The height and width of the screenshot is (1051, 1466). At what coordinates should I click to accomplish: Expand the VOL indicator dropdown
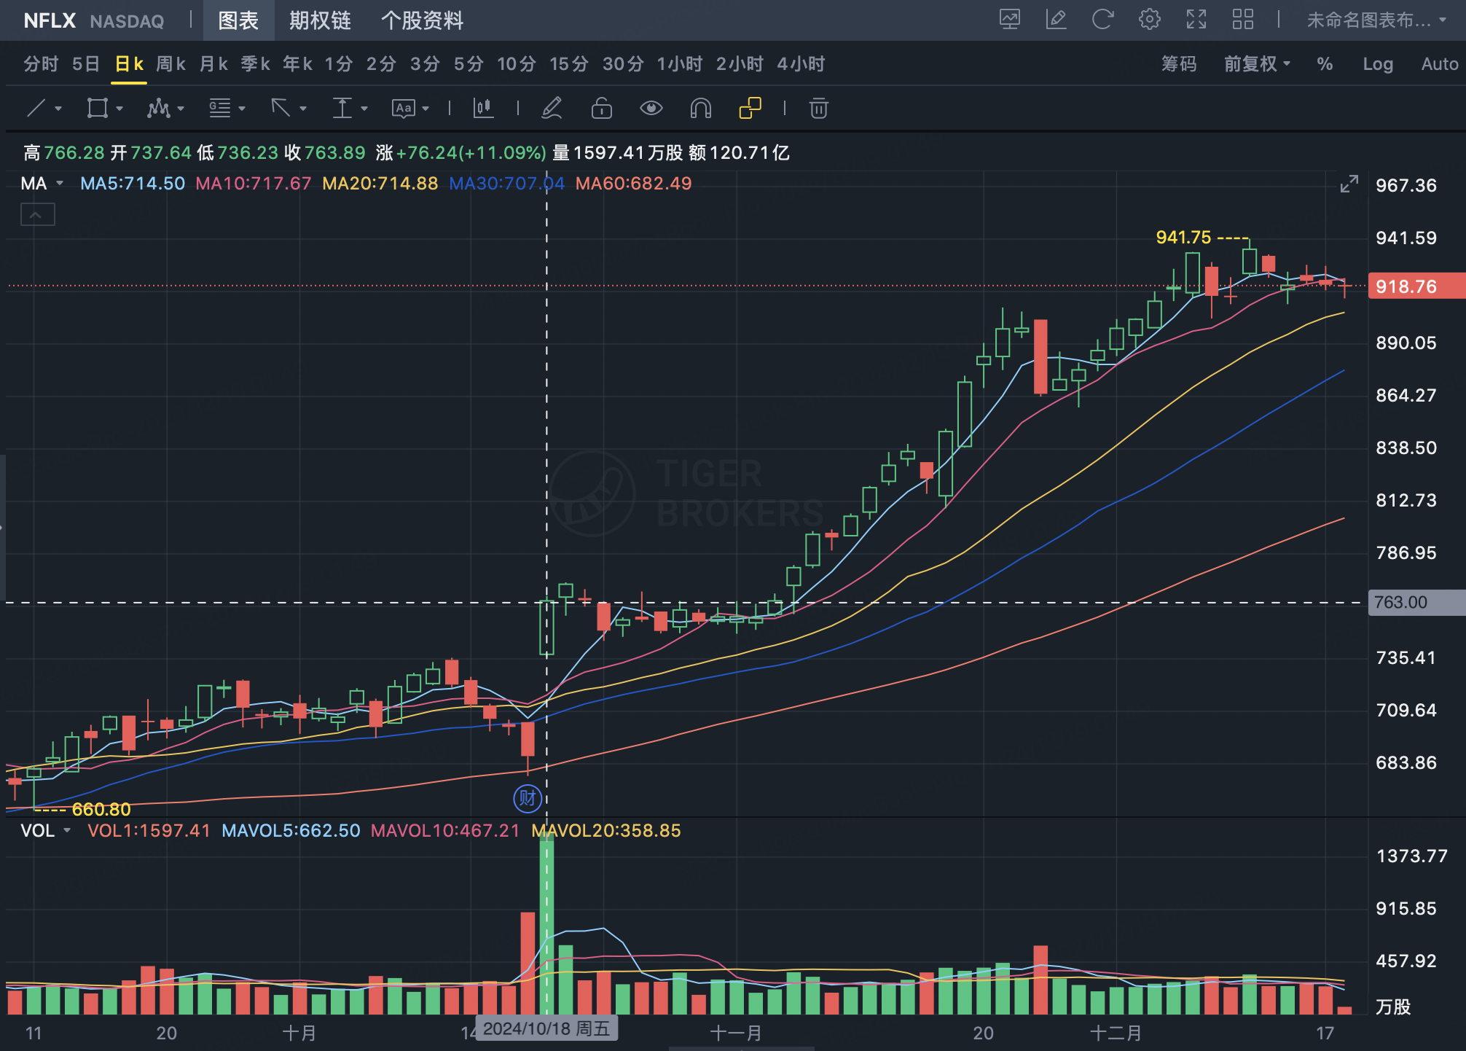[67, 831]
